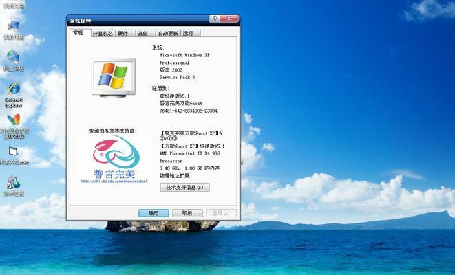Open the 远程 tab

pos(191,33)
